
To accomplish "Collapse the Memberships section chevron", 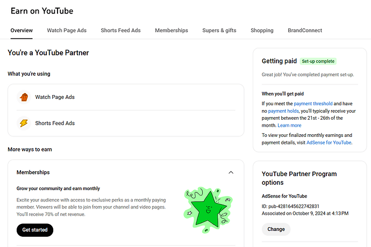I will coord(231,172).
